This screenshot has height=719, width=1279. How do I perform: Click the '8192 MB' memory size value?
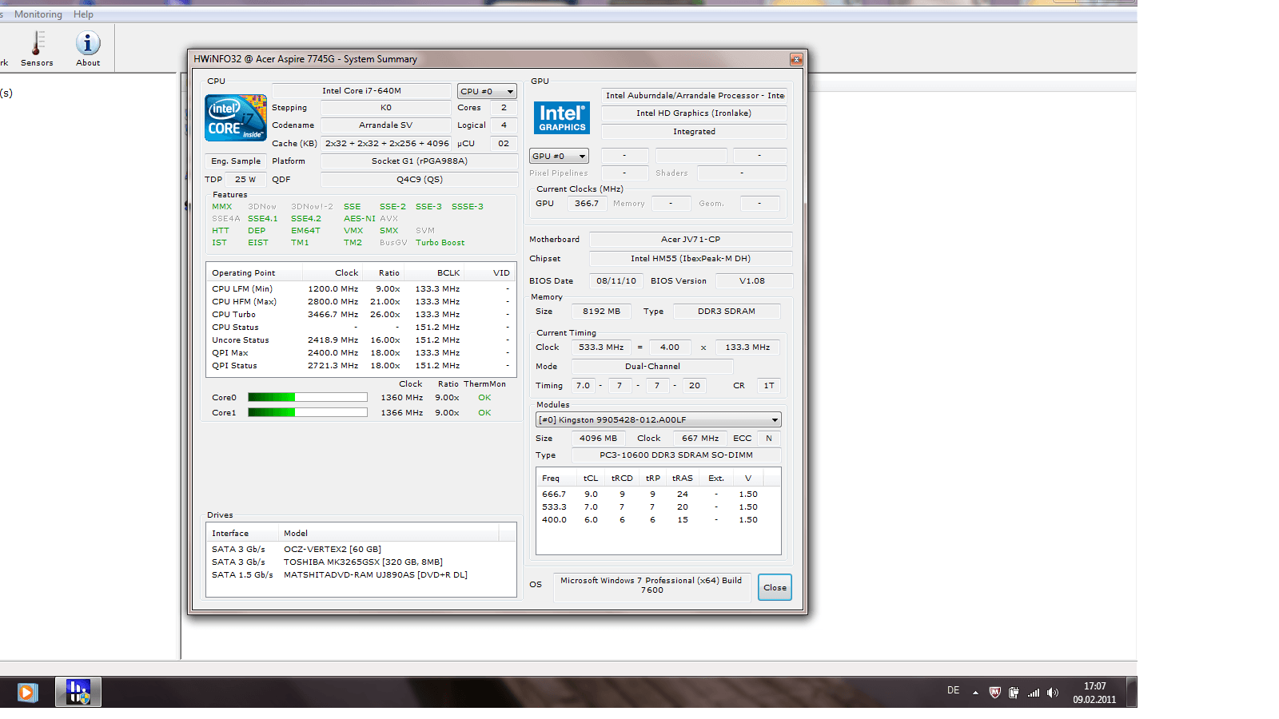(x=601, y=312)
